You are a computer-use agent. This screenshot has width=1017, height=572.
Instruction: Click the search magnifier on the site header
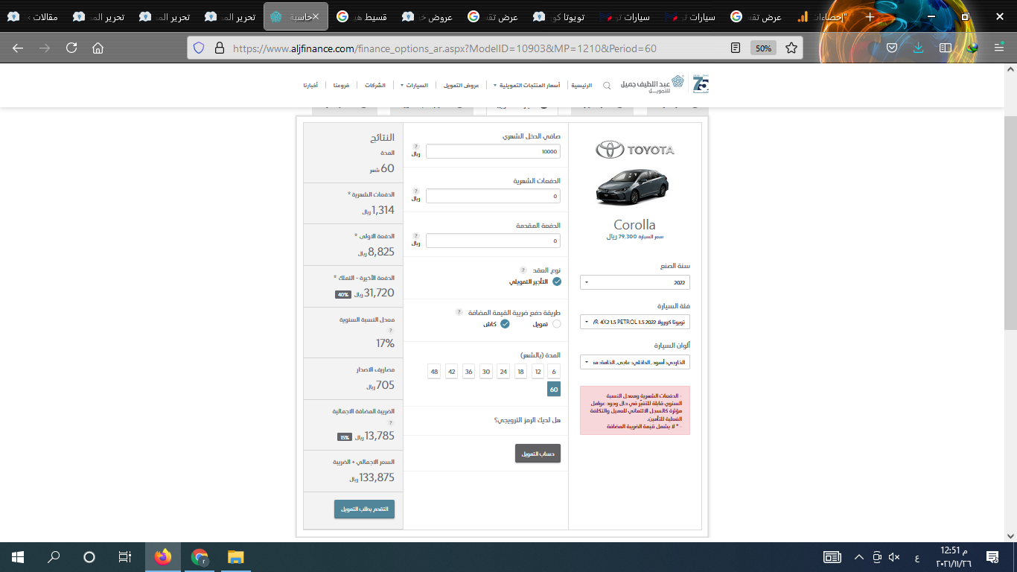[x=607, y=86]
